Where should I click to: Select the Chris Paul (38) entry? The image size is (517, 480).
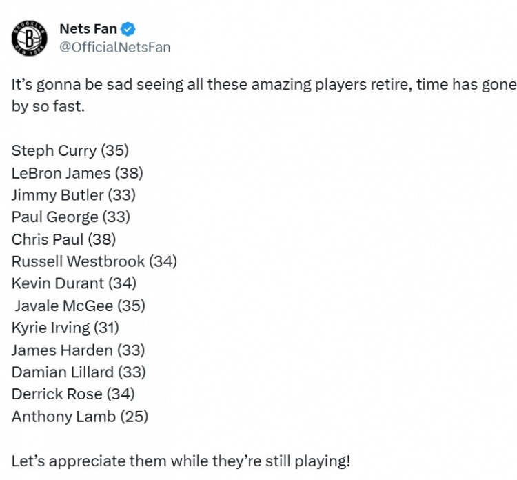coord(64,239)
